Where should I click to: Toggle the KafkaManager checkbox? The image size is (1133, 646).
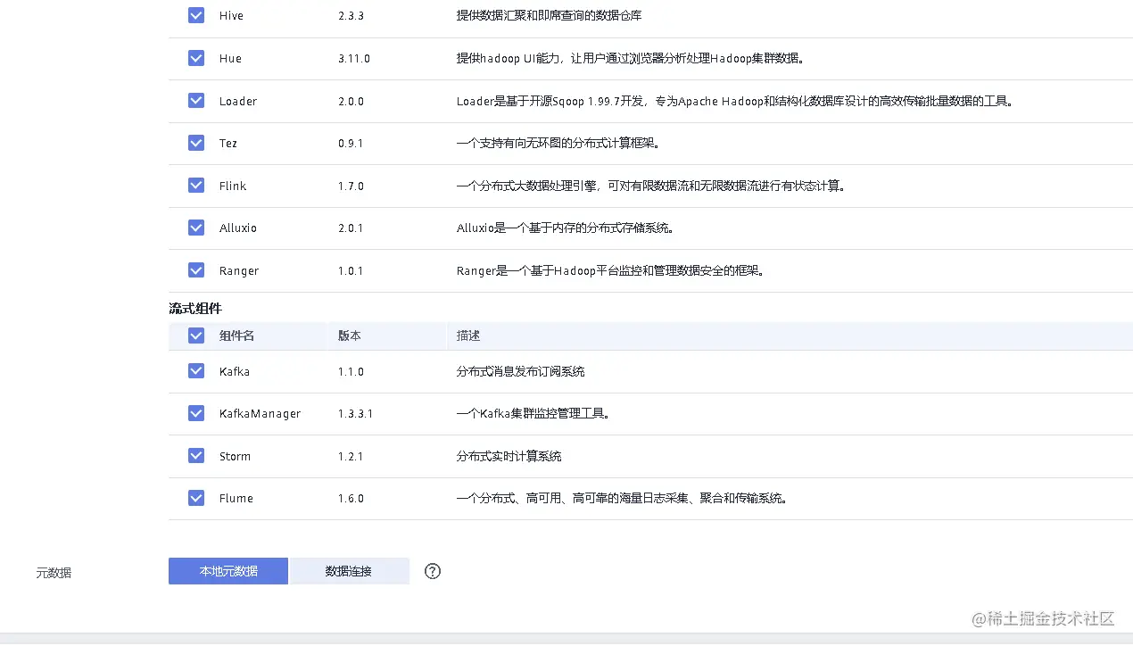[196, 413]
